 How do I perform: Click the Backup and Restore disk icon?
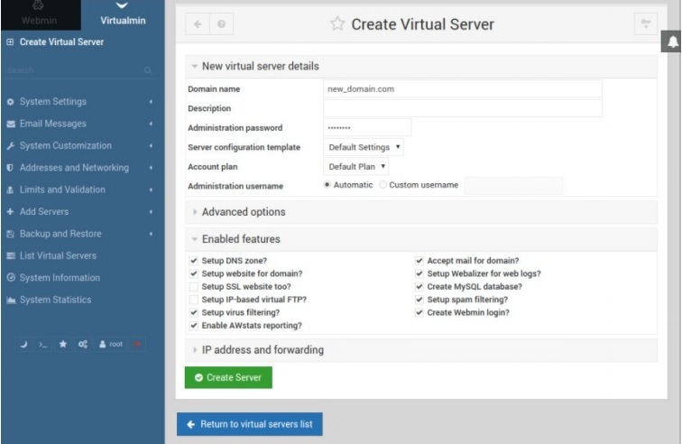pyautogui.click(x=11, y=235)
